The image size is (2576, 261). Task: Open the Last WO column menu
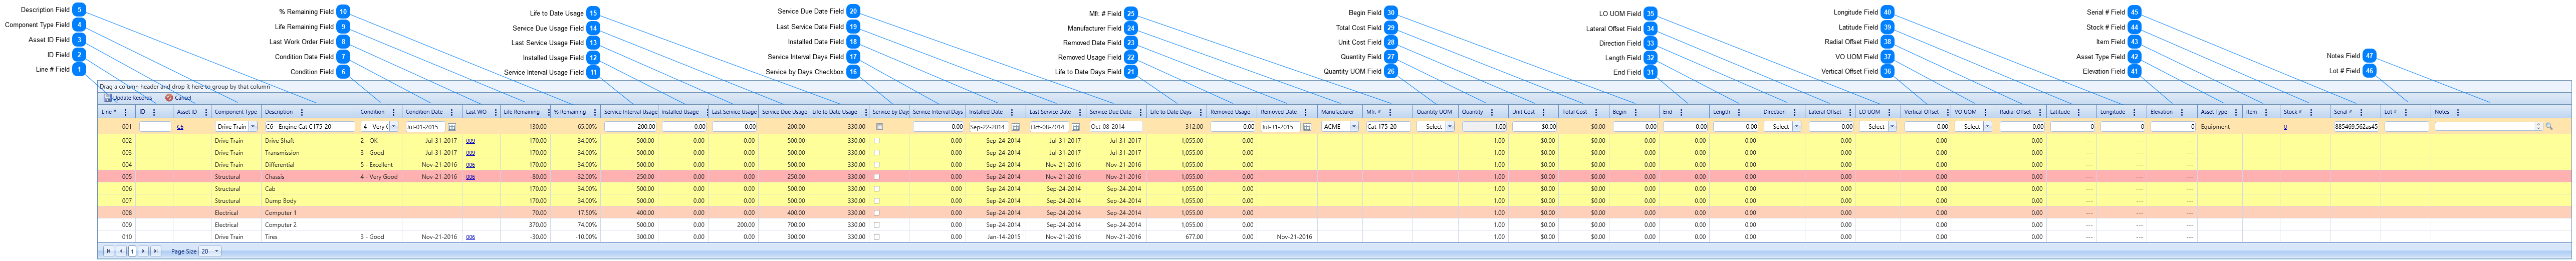tap(496, 112)
